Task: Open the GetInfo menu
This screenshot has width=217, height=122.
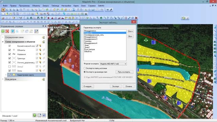Action: point(101,6)
